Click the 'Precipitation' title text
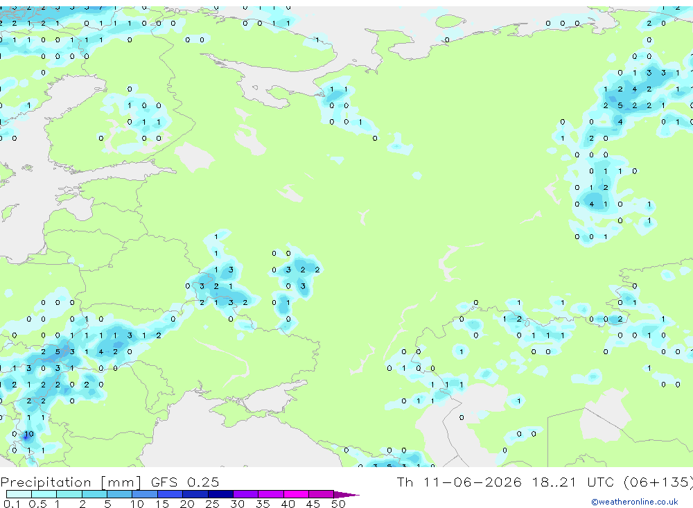Image resolution: width=693 pixels, height=508 pixels. (46, 482)
